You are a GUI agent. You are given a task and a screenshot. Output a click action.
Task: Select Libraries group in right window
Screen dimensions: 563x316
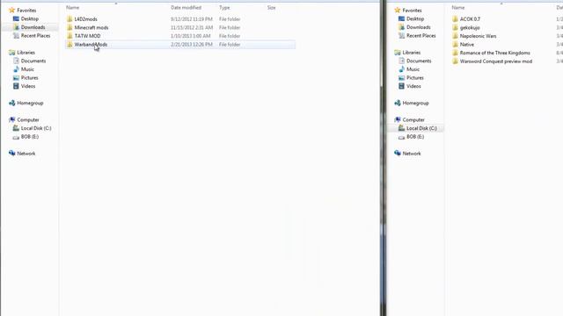pyautogui.click(x=412, y=53)
